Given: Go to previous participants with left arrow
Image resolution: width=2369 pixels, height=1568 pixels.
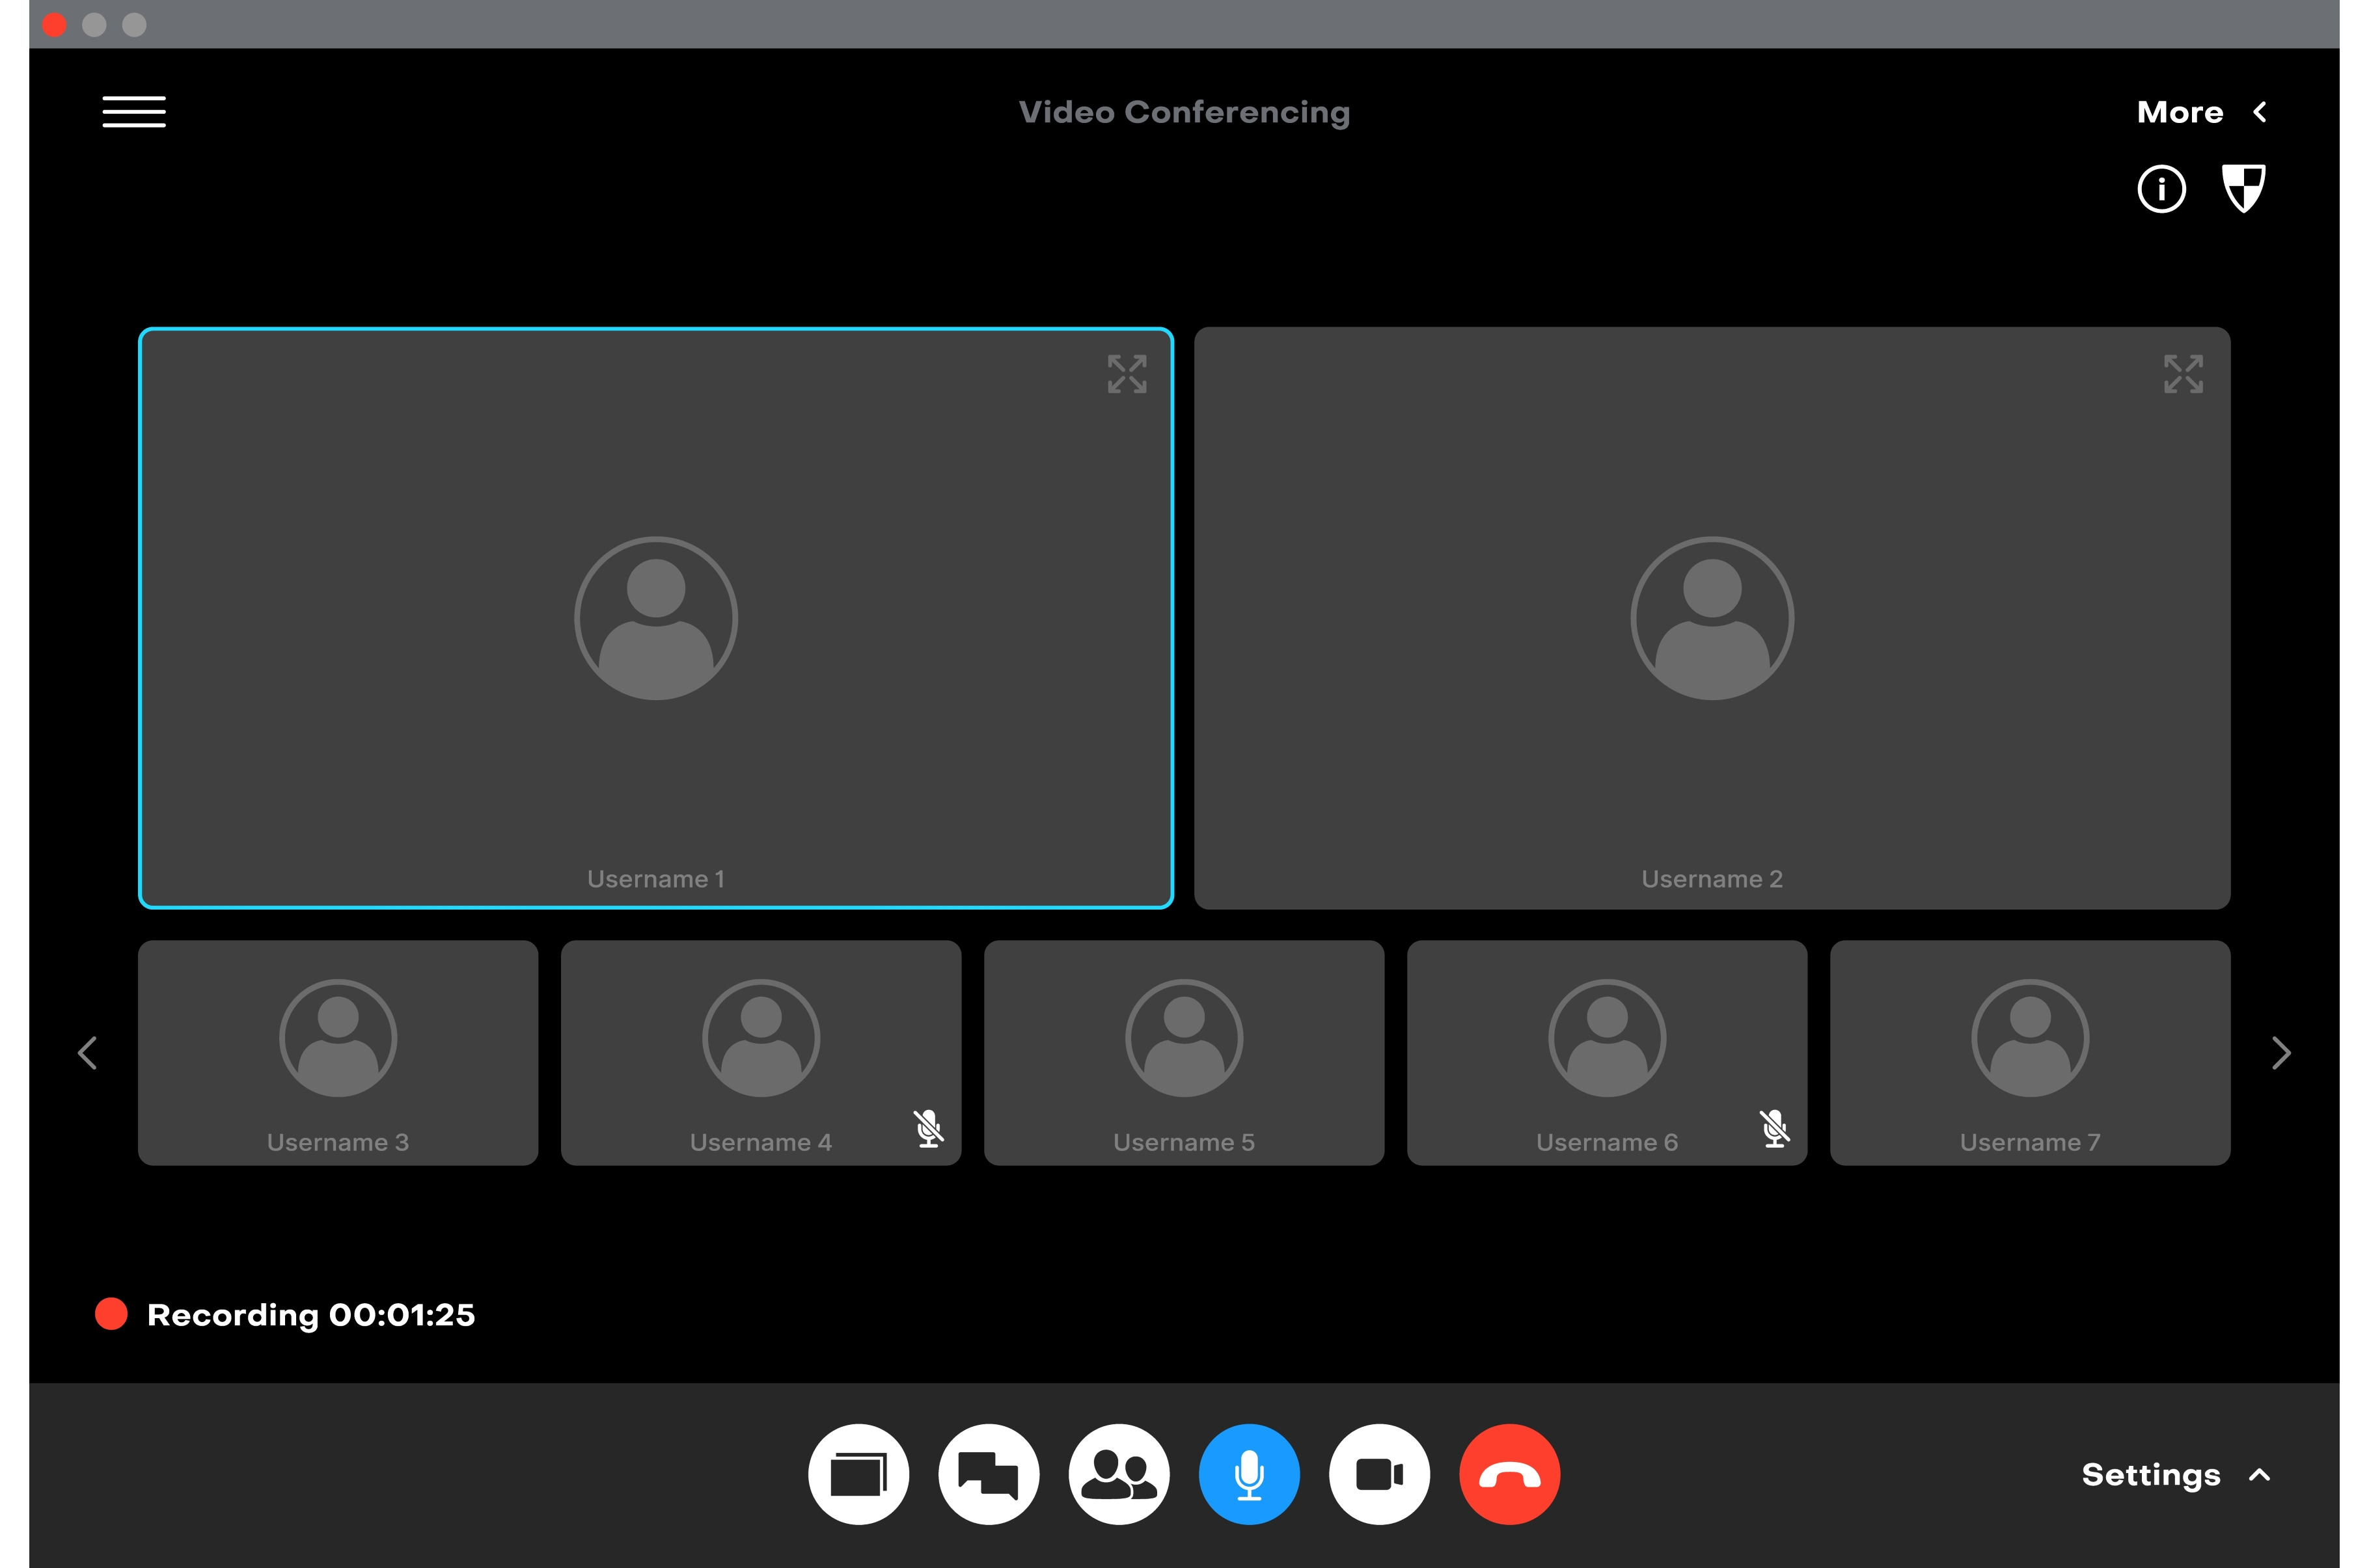Looking at the screenshot, I should (x=88, y=1052).
